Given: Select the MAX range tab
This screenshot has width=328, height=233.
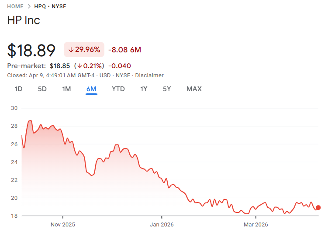Looking at the screenshot, I should click(x=194, y=89).
